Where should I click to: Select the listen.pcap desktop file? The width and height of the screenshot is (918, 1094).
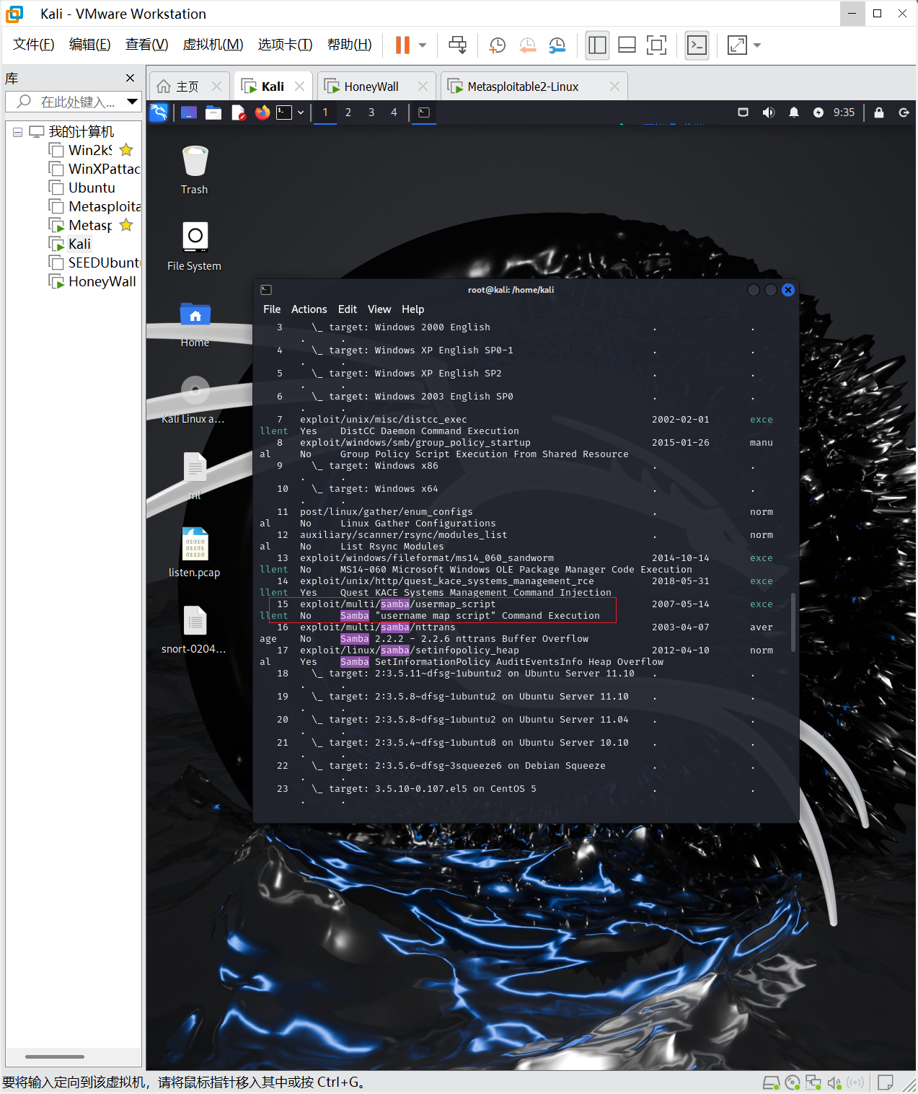click(x=195, y=552)
